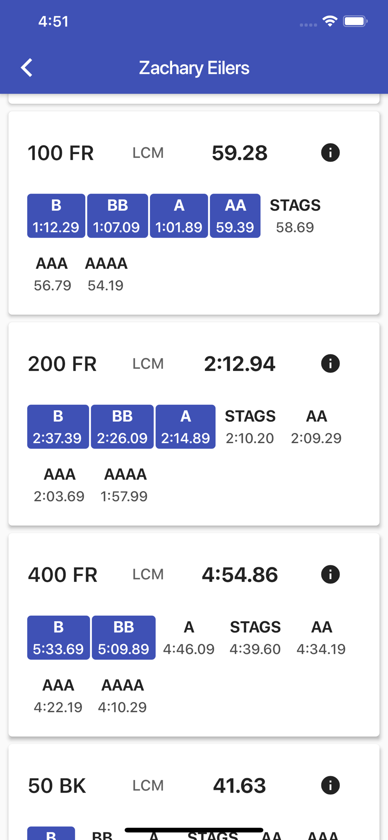Open info for 50 BK event
Screen dimensions: 388x840
click(330, 785)
